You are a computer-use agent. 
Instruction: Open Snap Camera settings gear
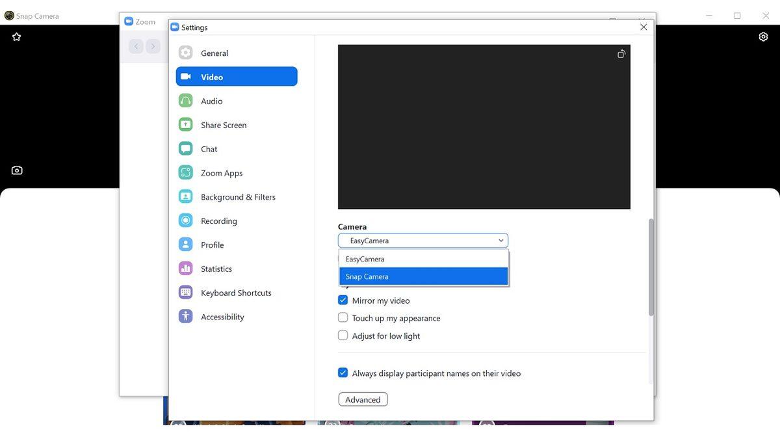coord(763,37)
